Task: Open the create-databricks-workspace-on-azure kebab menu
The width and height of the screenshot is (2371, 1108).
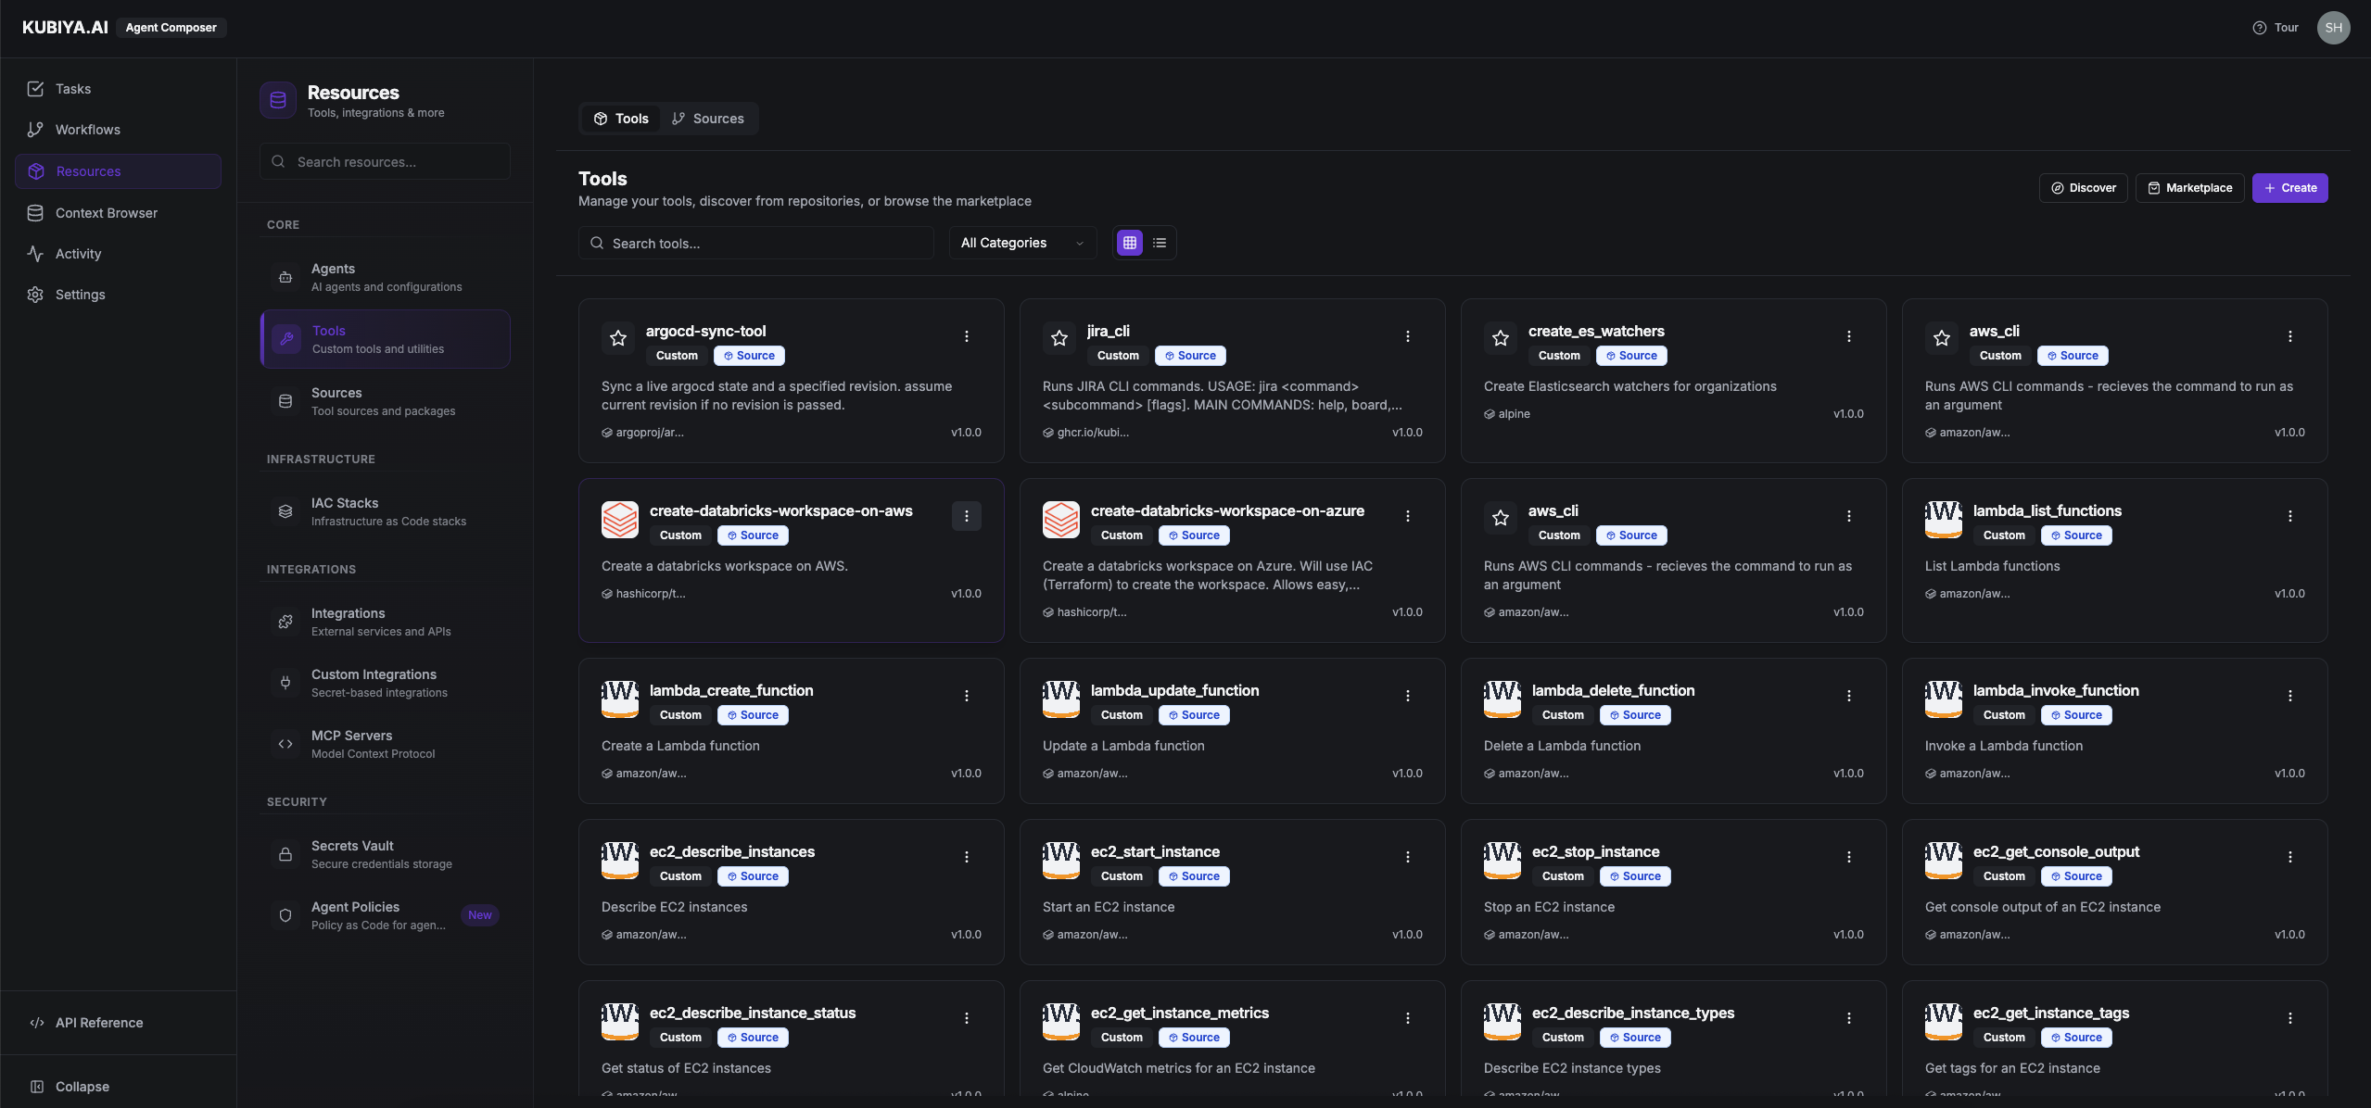Action: [x=1407, y=516]
